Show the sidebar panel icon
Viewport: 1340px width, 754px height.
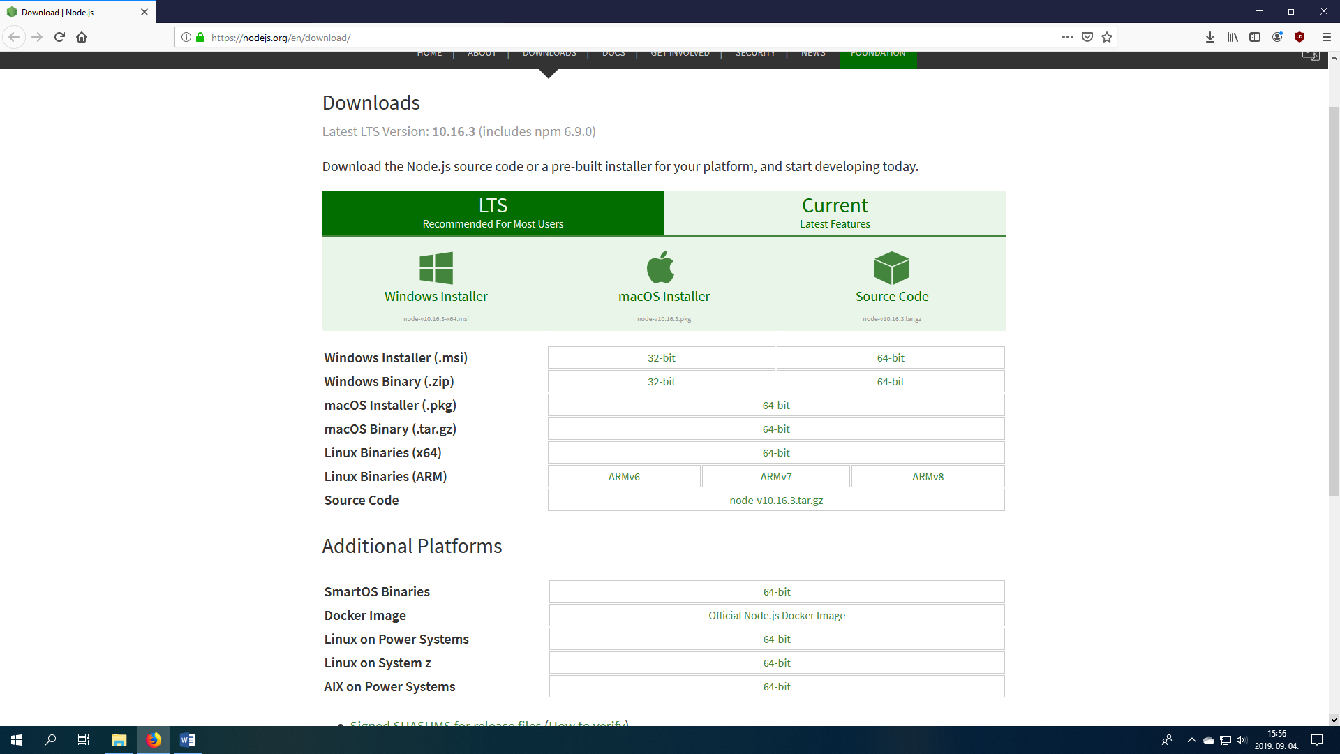point(1255,37)
